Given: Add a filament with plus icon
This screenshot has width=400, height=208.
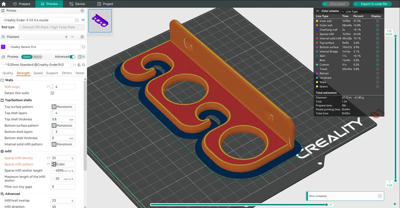Looking at the screenshot, I should 66,37.
